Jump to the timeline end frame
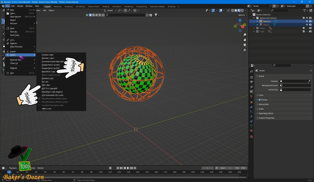Image resolution: width=314 pixels, height=182 pixels. tap(134, 168)
